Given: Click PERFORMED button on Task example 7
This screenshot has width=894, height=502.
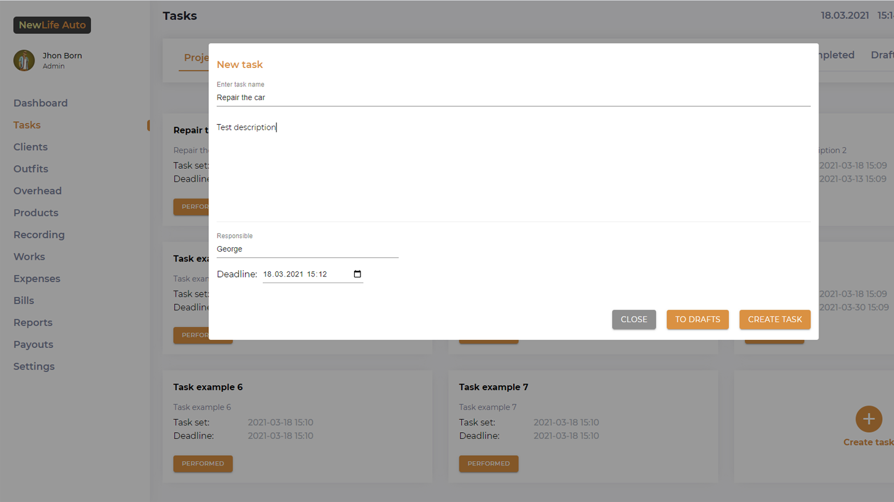Looking at the screenshot, I should point(488,464).
